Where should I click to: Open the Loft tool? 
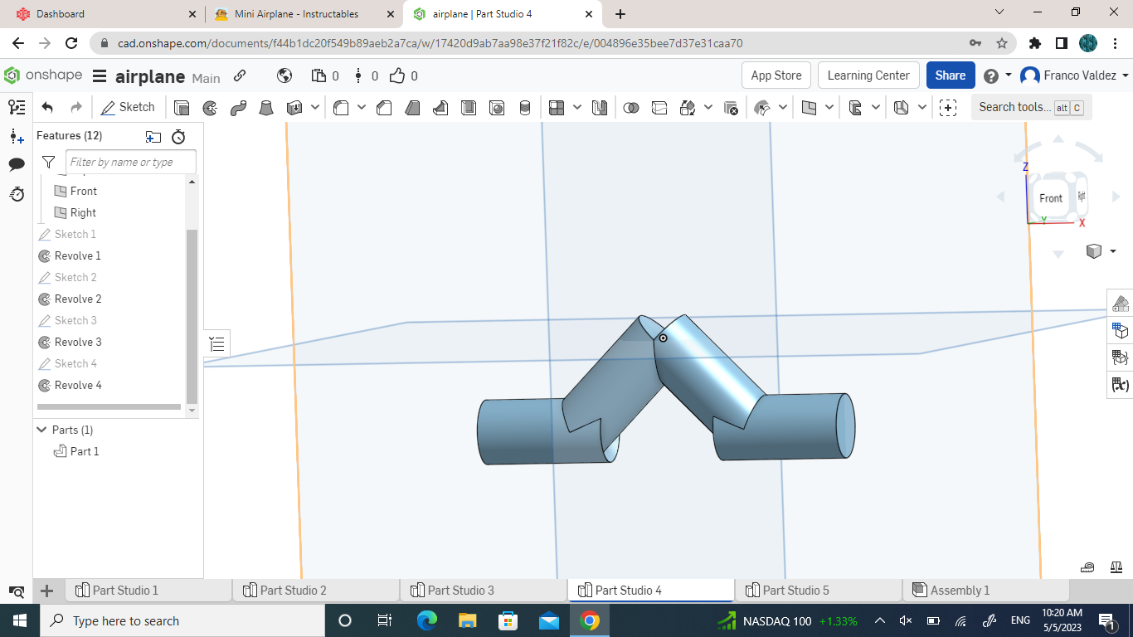point(268,107)
